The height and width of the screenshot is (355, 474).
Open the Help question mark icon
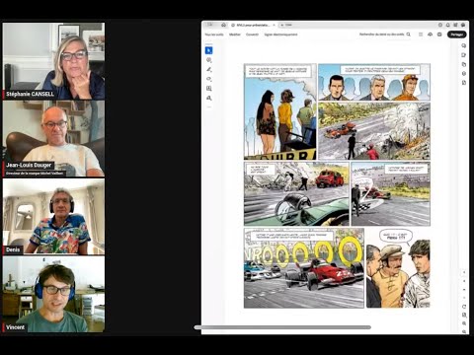tap(440, 25)
